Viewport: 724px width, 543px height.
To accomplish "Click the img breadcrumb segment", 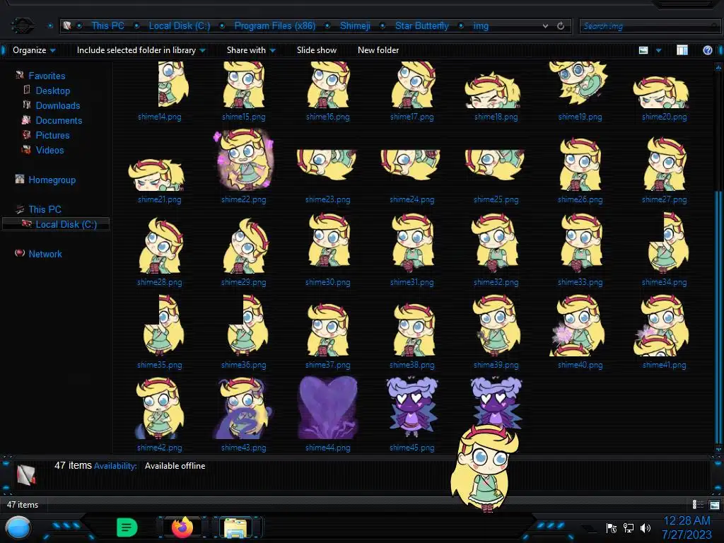I will 481,26.
